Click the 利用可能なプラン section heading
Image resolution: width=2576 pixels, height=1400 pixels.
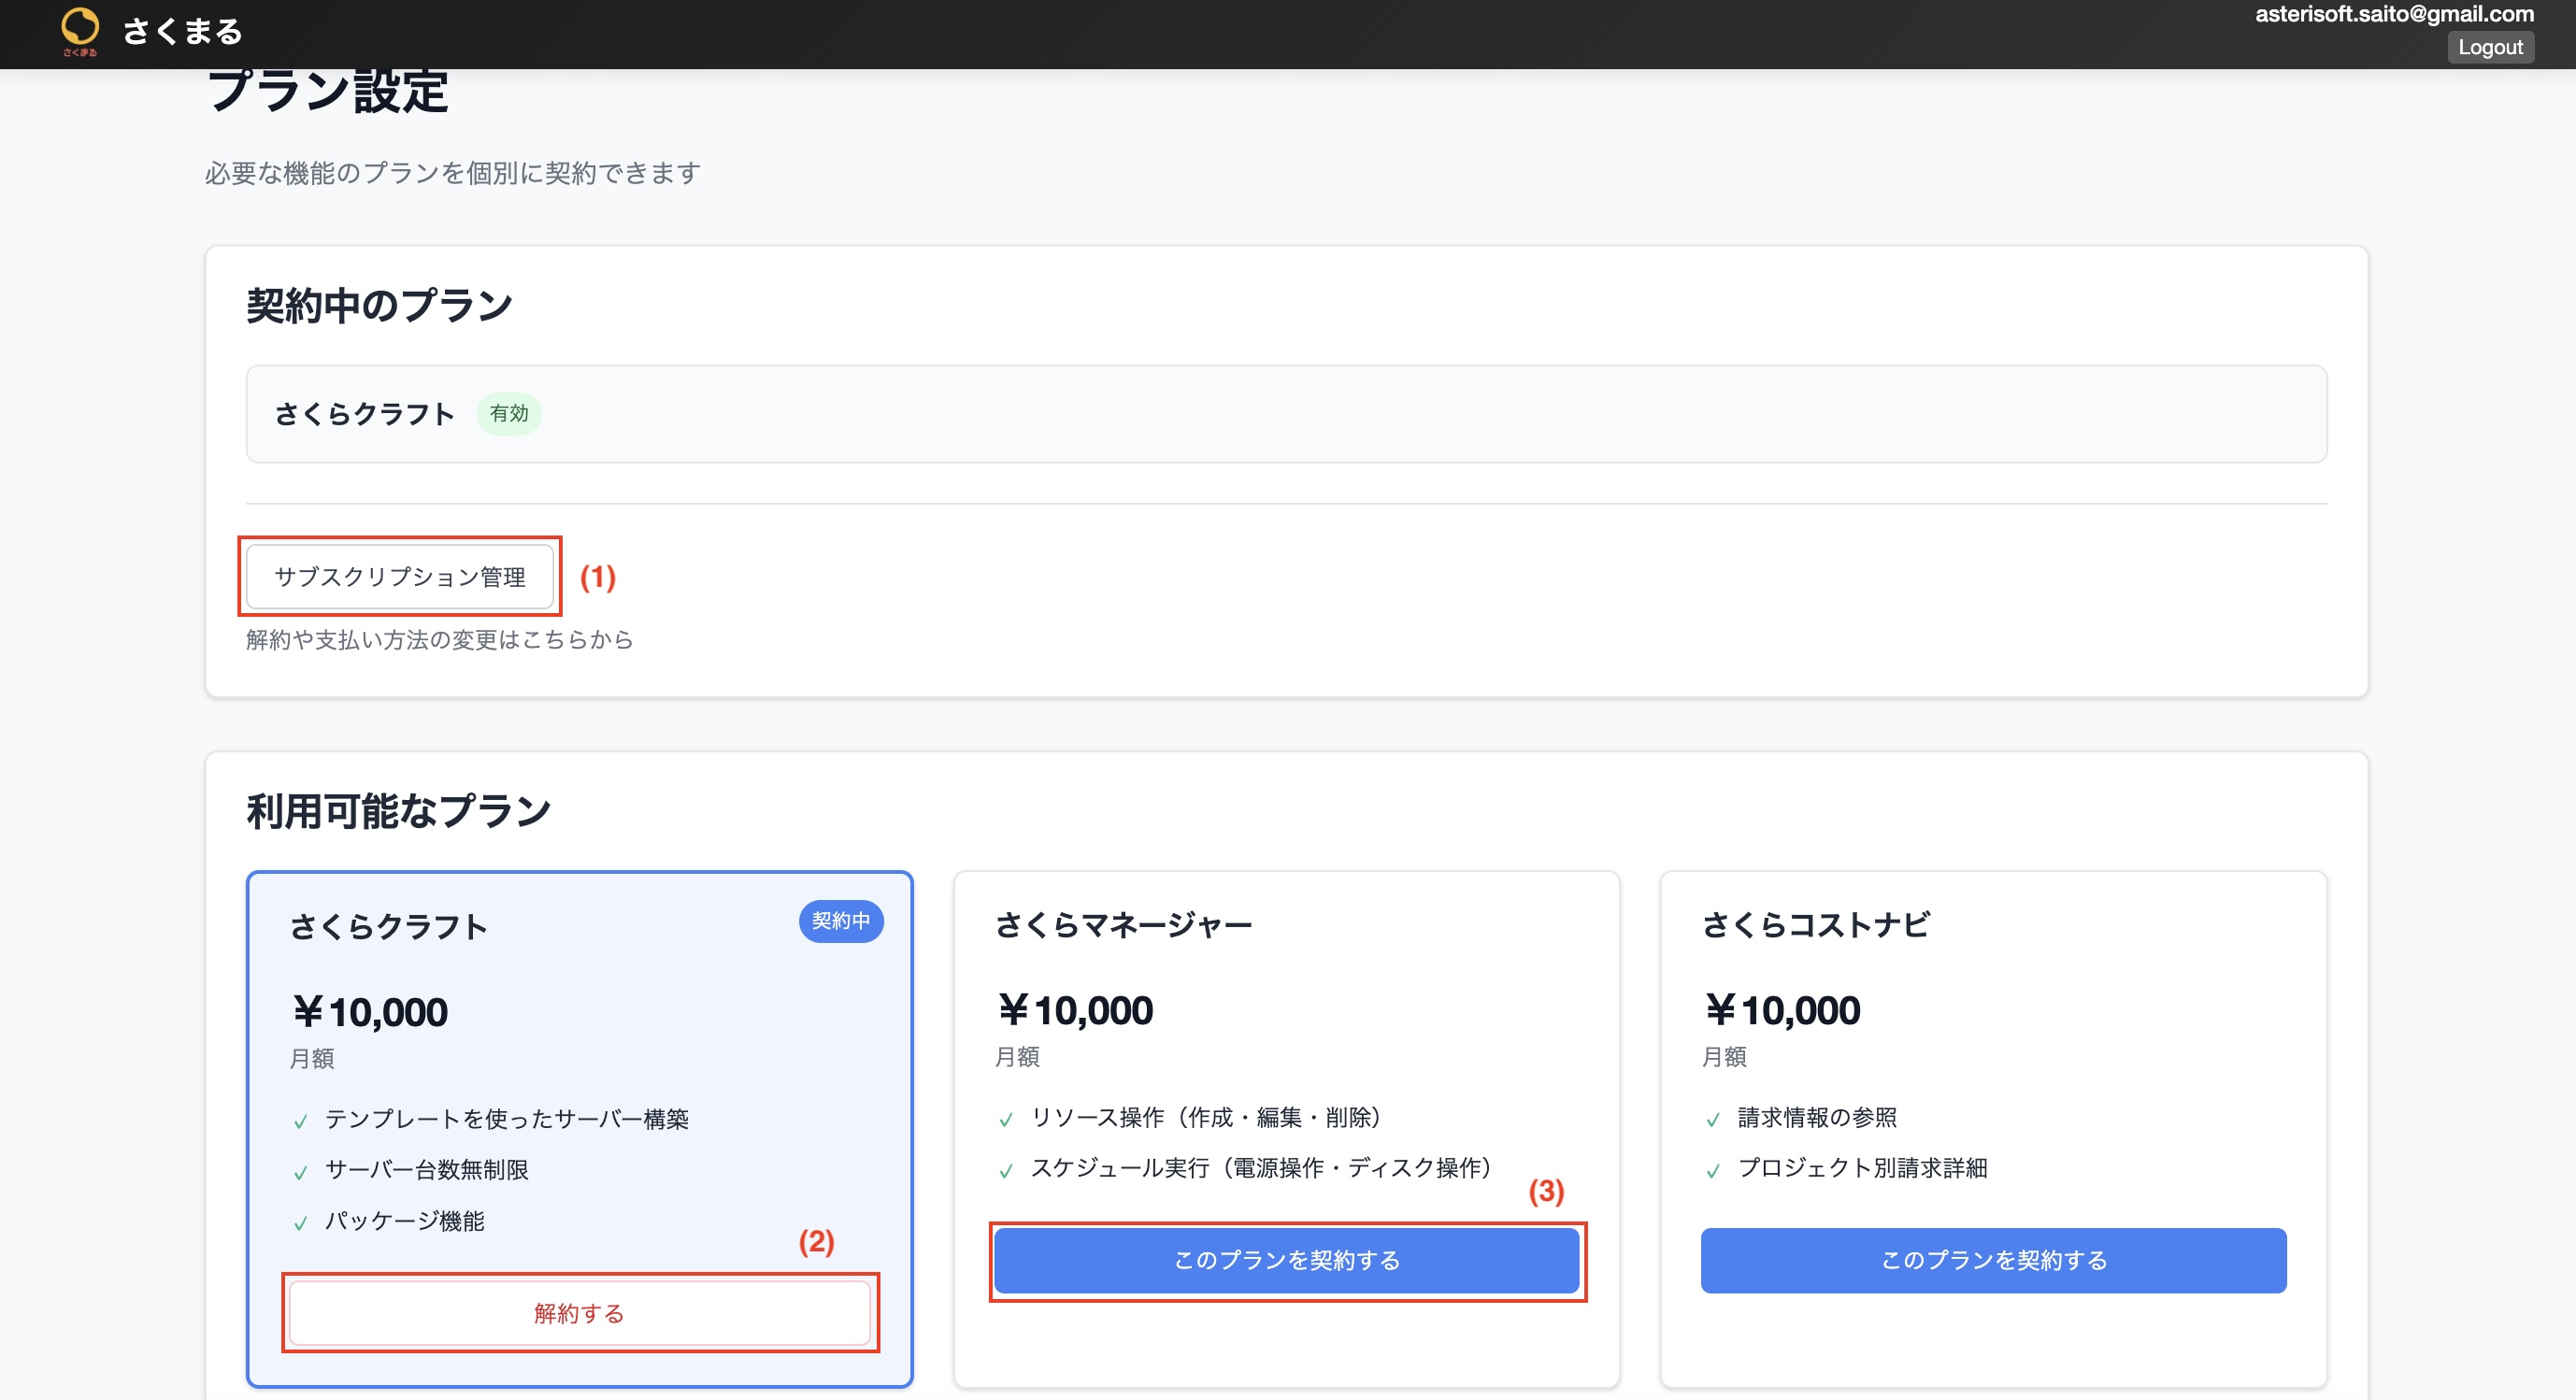398,811
